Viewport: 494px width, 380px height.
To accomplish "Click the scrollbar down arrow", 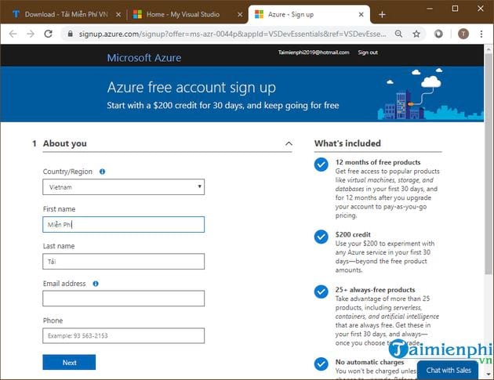I will [x=489, y=374].
